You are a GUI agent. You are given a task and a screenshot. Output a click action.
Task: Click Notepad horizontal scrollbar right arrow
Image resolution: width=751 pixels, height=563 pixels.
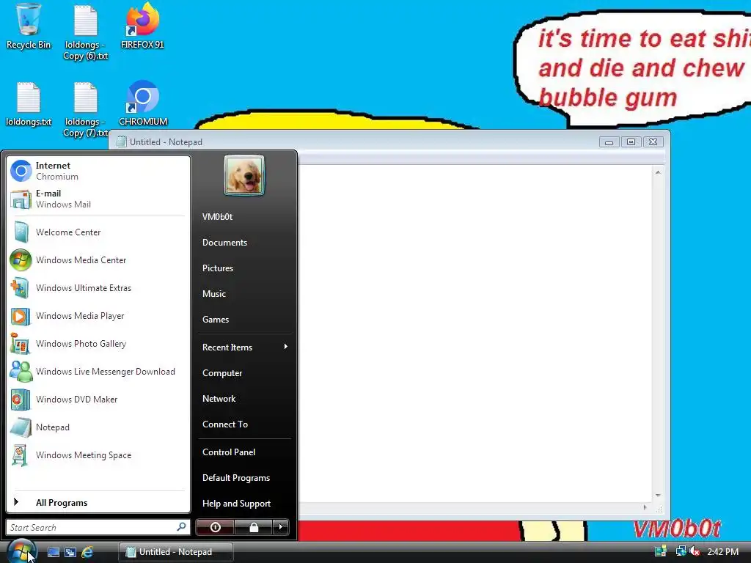pos(645,507)
